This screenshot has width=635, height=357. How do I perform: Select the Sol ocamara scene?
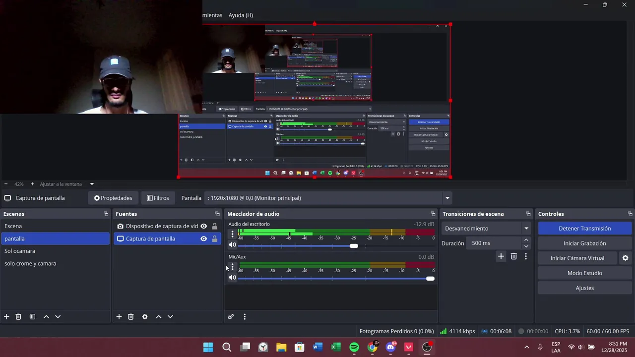(55, 251)
